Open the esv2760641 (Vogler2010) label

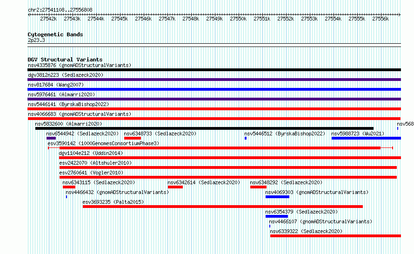click(91, 173)
